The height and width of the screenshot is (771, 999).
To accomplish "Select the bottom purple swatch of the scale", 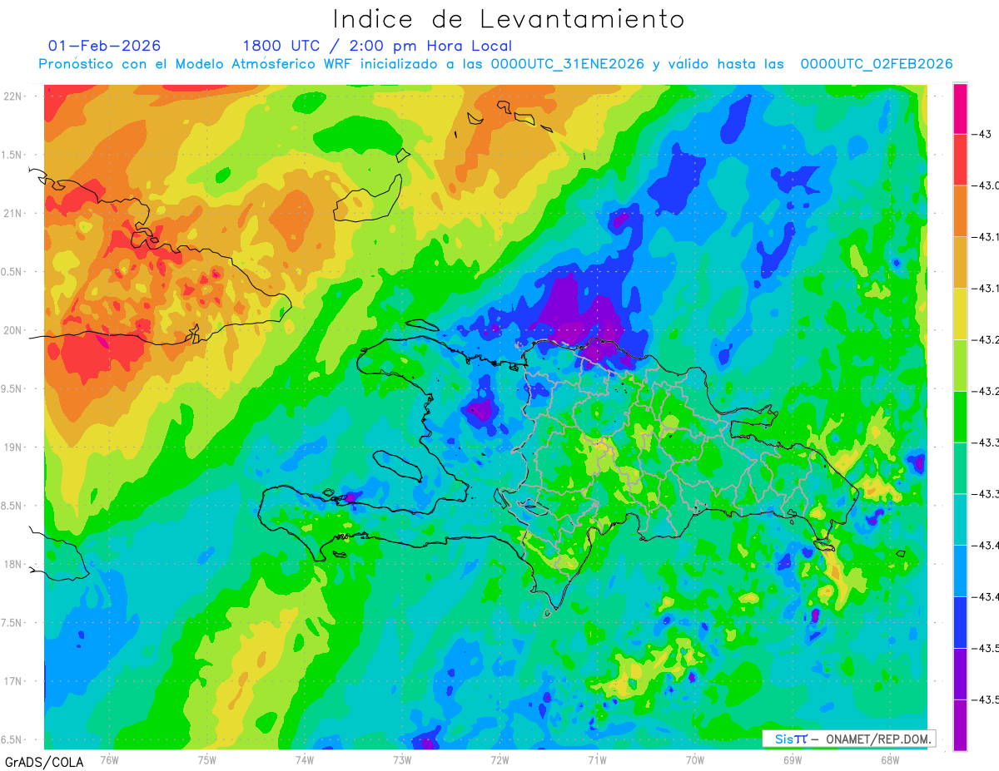I will click(x=960, y=724).
